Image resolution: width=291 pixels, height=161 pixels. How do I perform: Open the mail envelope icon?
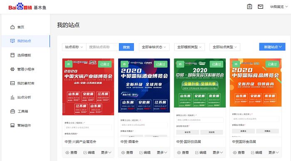click(260, 7)
